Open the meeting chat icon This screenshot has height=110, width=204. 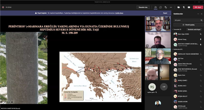[161, 7]
